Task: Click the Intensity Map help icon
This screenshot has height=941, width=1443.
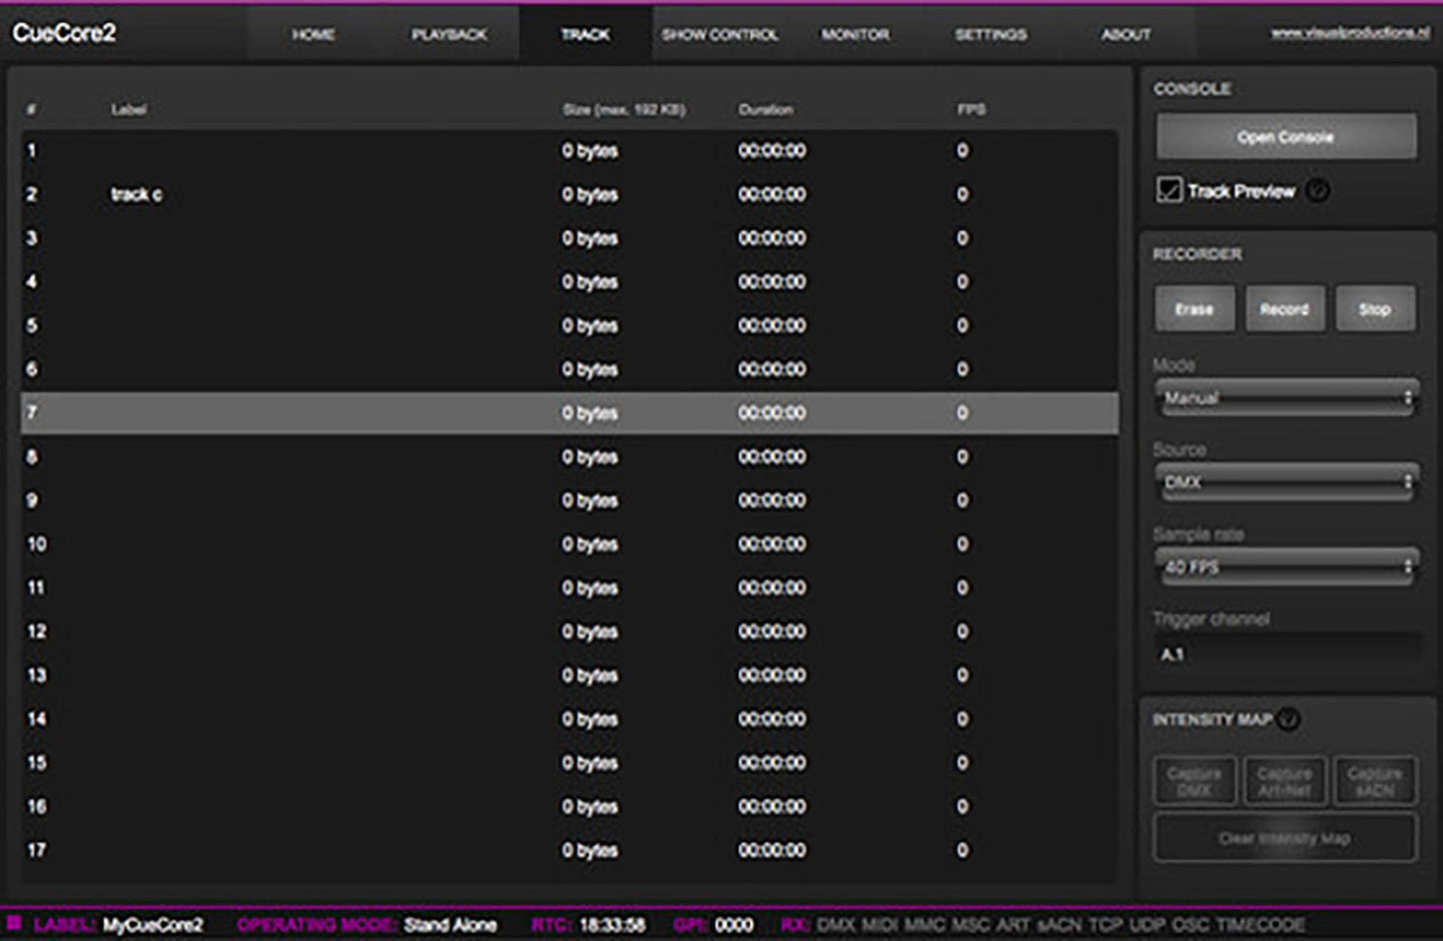Action: pos(1288,717)
